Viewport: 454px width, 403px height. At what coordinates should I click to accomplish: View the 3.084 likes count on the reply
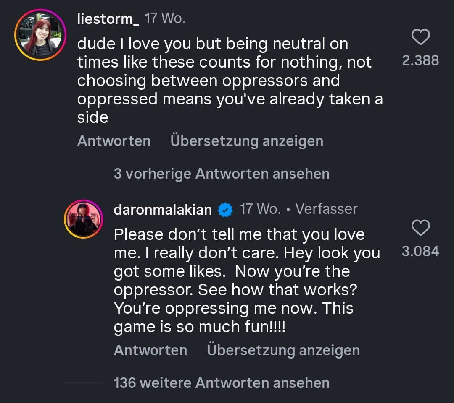(x=420, y=252)
